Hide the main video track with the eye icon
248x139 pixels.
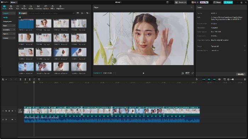pyautogui.click(x=9, y=111)
